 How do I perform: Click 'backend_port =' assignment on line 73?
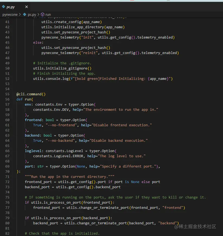[39, 187]
